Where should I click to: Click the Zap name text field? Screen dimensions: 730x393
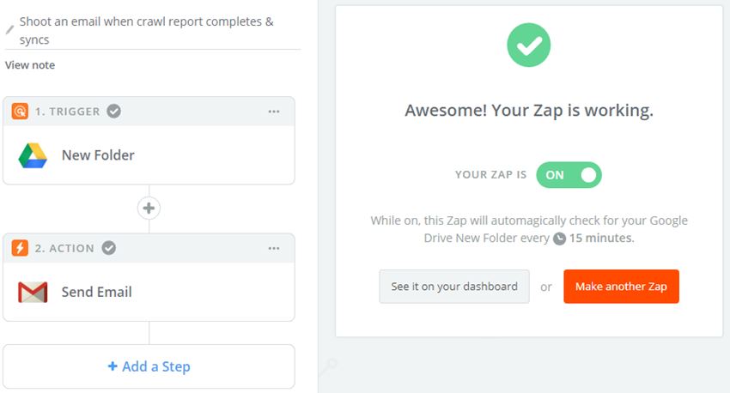(148, 31)
